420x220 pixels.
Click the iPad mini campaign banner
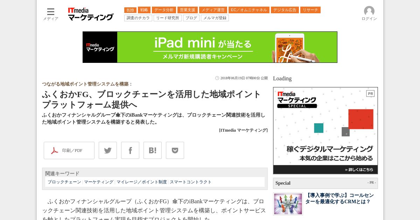click(x=210, y=47)
